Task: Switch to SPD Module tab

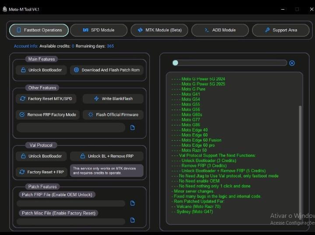Action: point(98,30)
